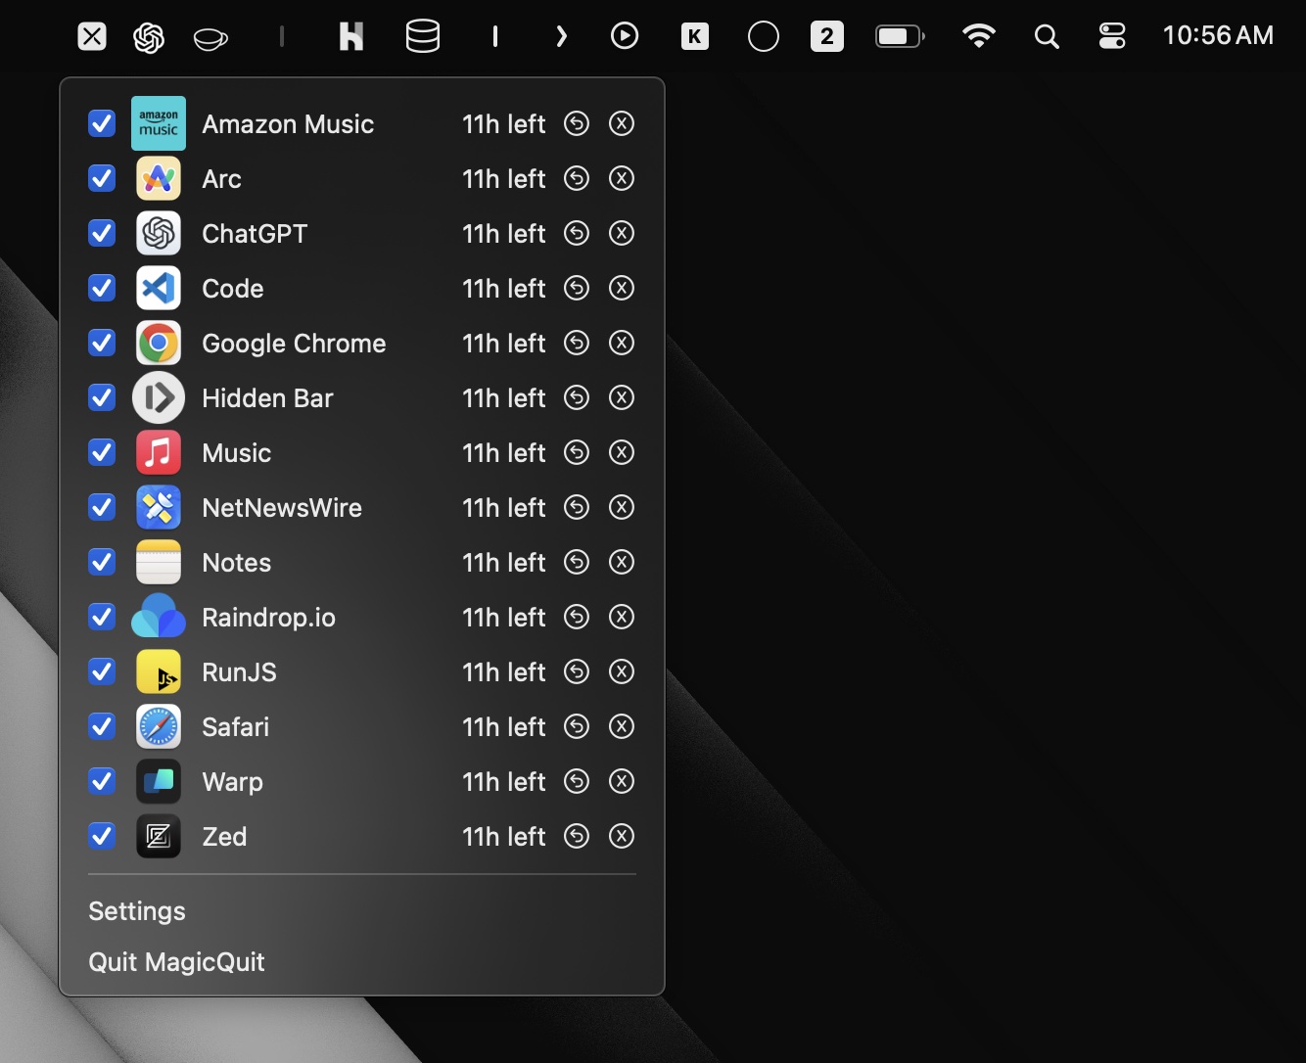The width and height of the screenshot is (1306, 1063).
Task: Reset the timer for Warp
Action: (577, 782)
